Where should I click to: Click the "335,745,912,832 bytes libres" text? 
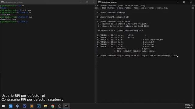click(139, 51)
